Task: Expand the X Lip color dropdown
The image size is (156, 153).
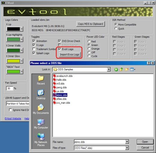Action: point(22,29)
